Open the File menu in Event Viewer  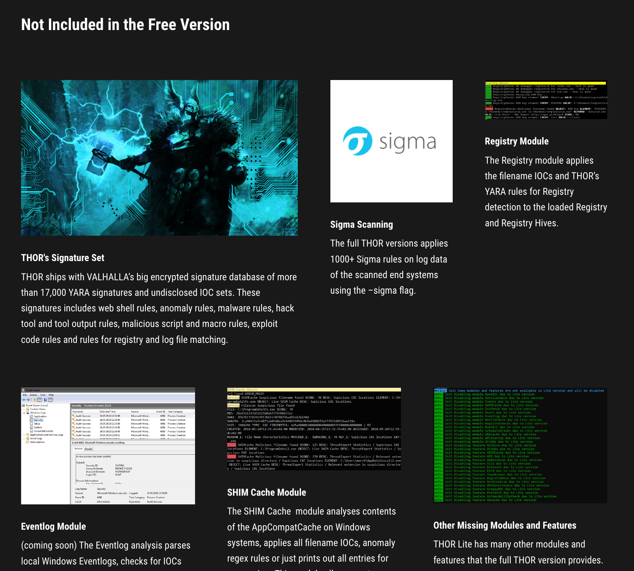(x=25, y=395)
